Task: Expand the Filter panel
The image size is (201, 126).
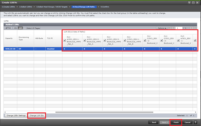Action: (x=8, y=28)
